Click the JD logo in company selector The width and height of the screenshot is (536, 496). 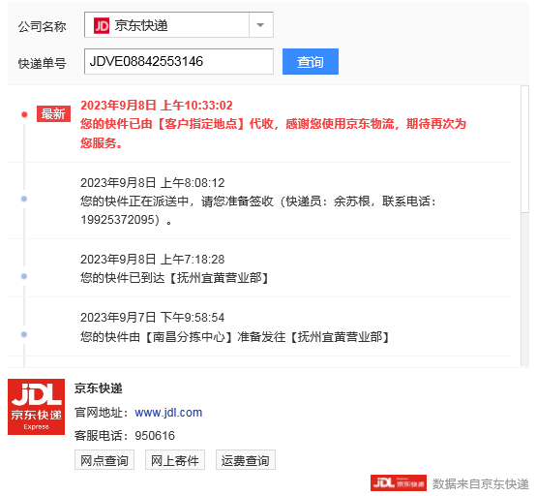coord(102,26)
